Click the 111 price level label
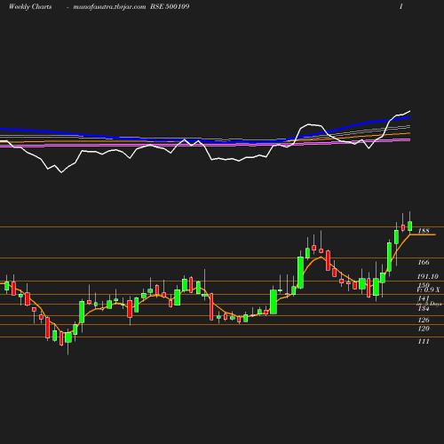 [x=424, y=341]
